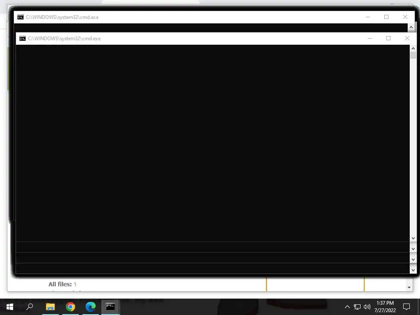Click the front cmd.exe window system icon
Image resolution: width=420 pixels, height=315 pixels.
[23, 39]
